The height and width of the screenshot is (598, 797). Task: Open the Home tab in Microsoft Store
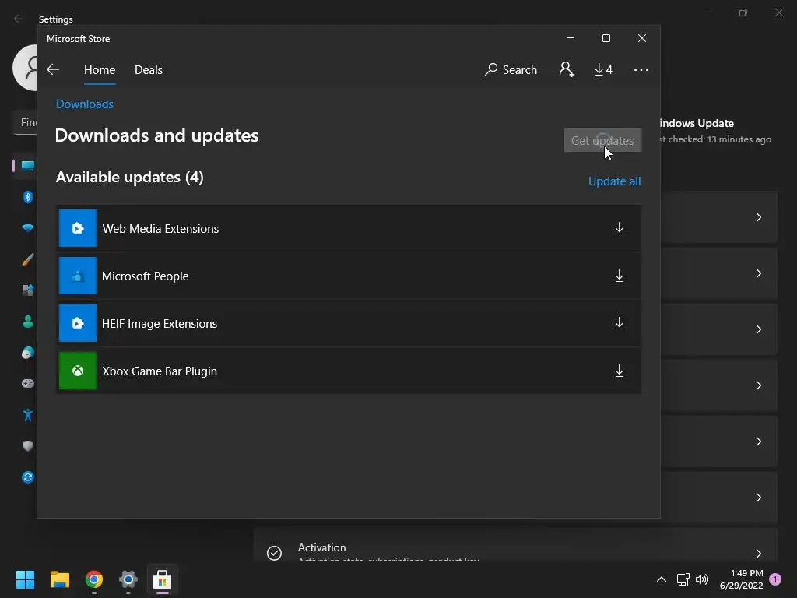click(x=100, y=69)
